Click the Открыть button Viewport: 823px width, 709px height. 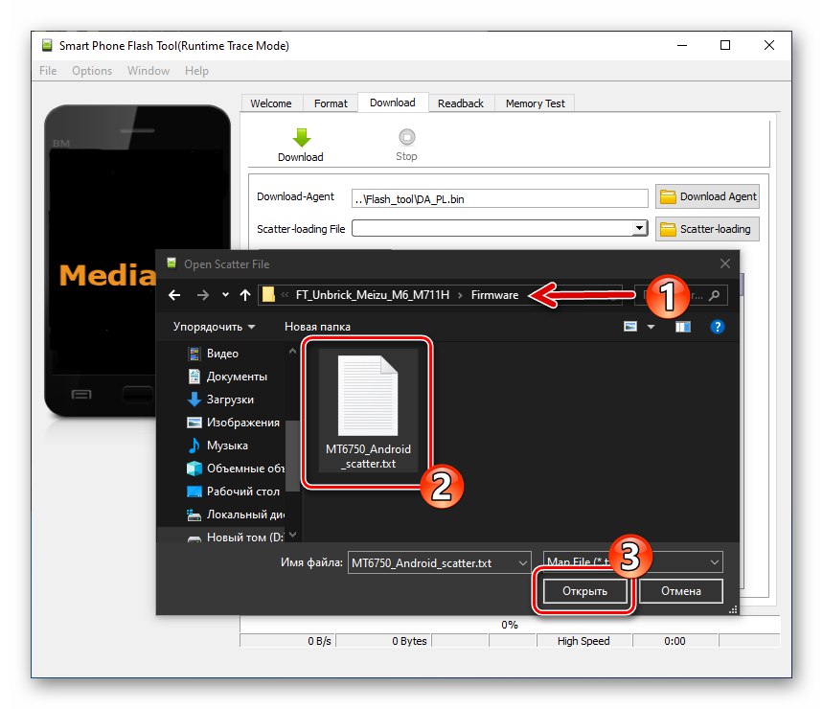pyautogui.click(x=584, y=591)
